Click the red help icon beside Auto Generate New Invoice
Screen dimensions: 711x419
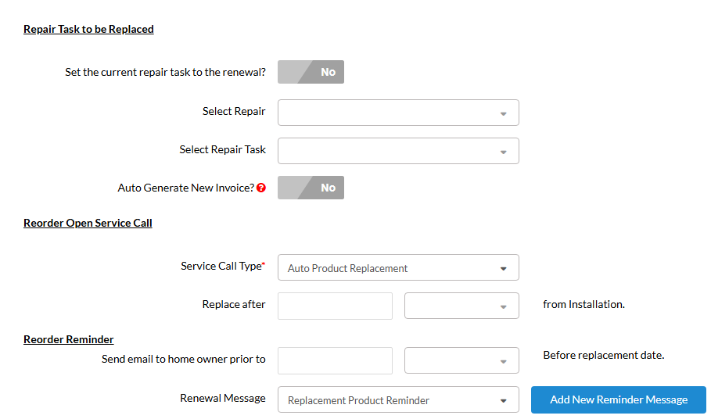[261, 188]
